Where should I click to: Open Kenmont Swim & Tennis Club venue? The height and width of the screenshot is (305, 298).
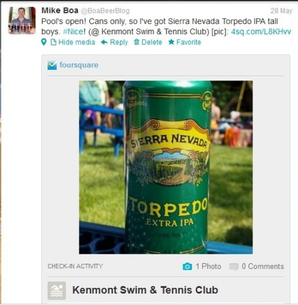[145, 290]
